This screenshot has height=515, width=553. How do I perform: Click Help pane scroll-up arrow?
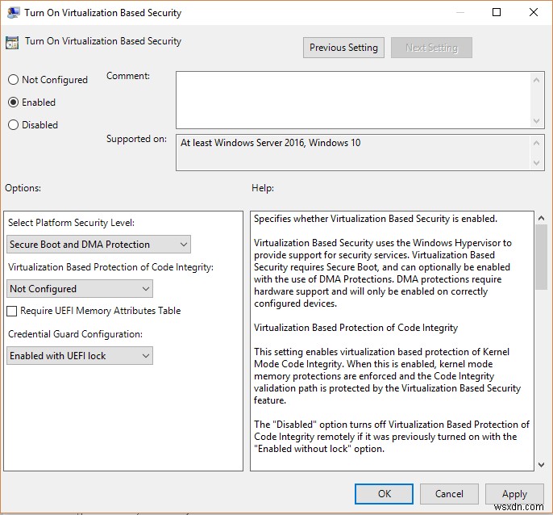coord(541,218)
